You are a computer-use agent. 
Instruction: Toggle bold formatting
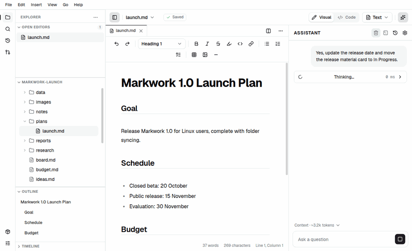tap(196, 44)
